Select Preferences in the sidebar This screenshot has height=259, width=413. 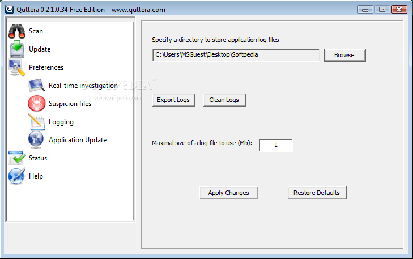tap(46, 67)
